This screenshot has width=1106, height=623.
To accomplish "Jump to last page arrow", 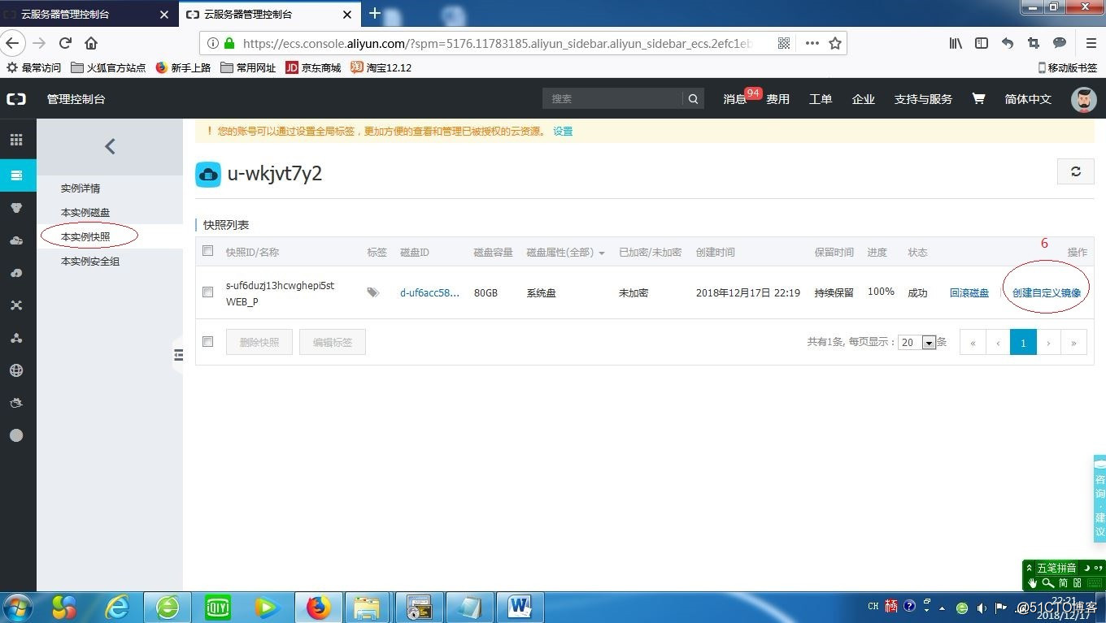I will pos(1073,342).
